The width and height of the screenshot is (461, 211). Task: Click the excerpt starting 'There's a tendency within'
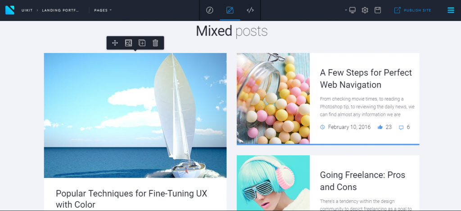pyautogui.click(x=366, y=205)
